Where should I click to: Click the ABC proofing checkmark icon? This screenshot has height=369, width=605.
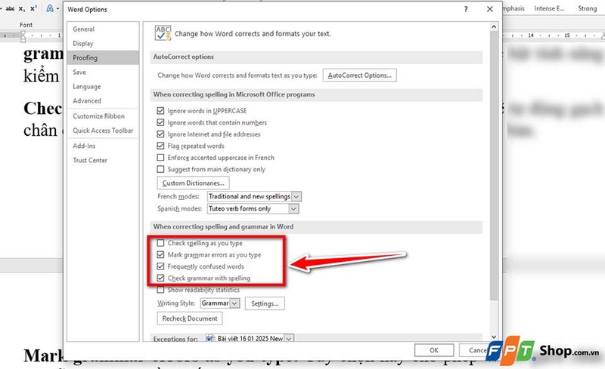point(163,33)
